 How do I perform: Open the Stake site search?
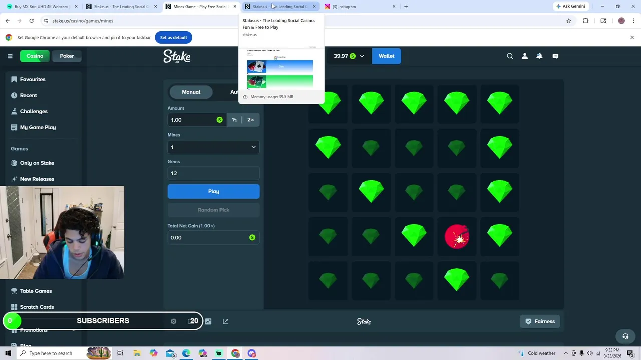click(510, 56)
